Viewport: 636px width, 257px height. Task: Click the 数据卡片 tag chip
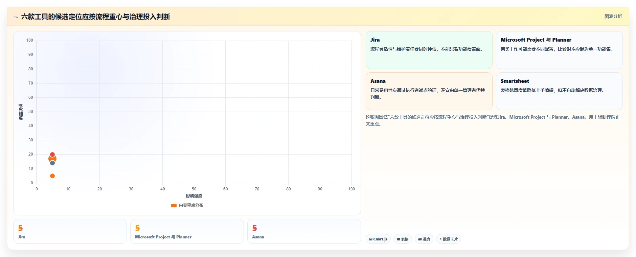point(449,239)
